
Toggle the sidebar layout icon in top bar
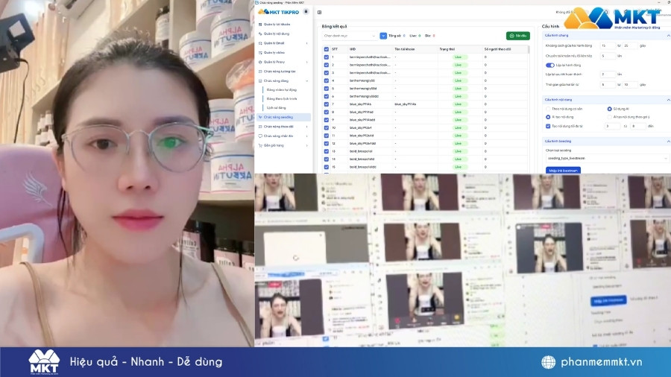[x=319, y=13]
